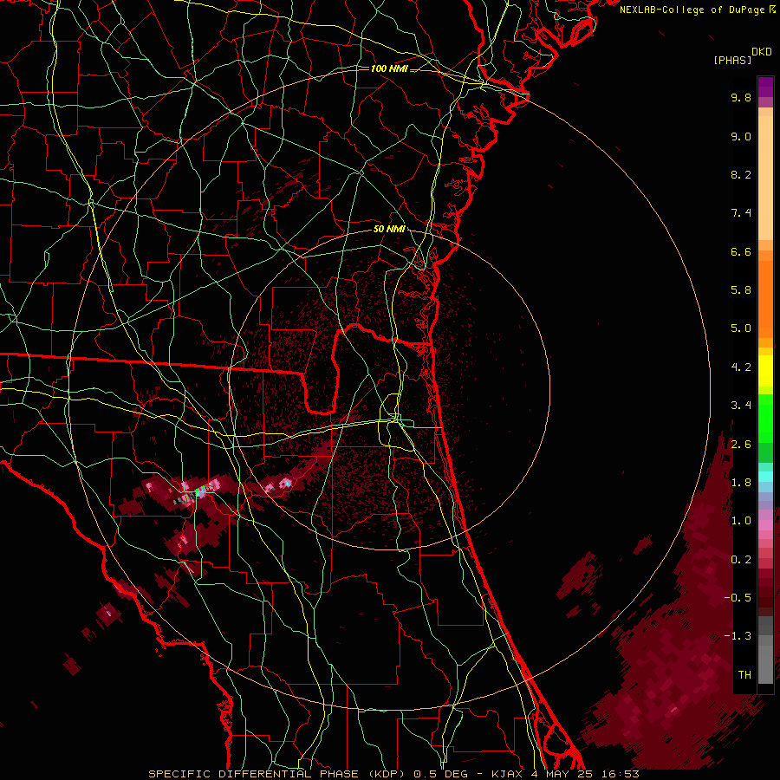The image size is (780, 780).
Task: Click the 5.0 scale value
Action: tap(741, 328)
